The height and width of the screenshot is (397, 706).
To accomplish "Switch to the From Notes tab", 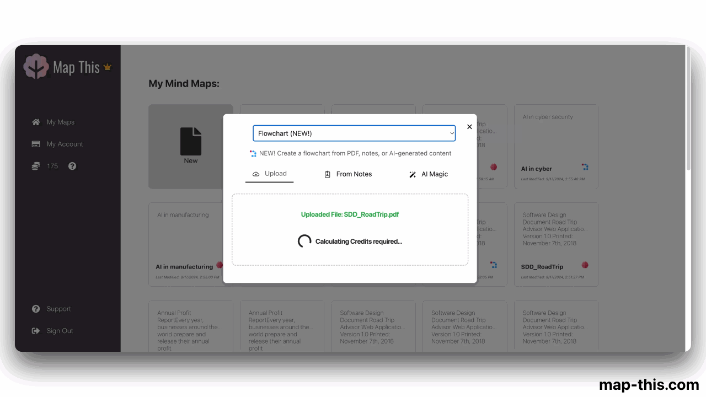I will point(348,174).
